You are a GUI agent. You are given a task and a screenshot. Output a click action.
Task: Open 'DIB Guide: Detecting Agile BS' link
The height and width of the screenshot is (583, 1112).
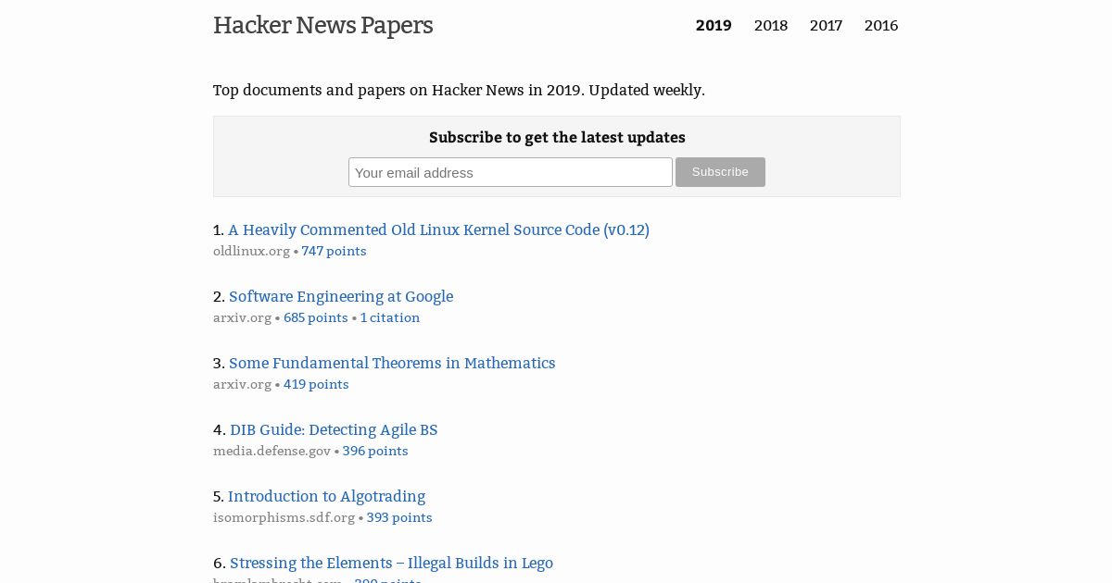[x=334, y=429]
